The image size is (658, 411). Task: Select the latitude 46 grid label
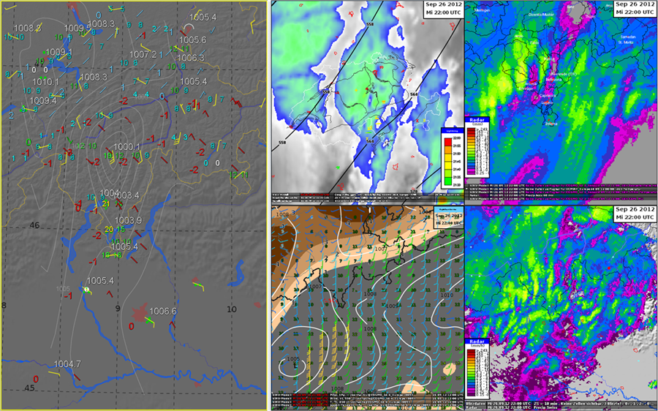tap(34, 225)
